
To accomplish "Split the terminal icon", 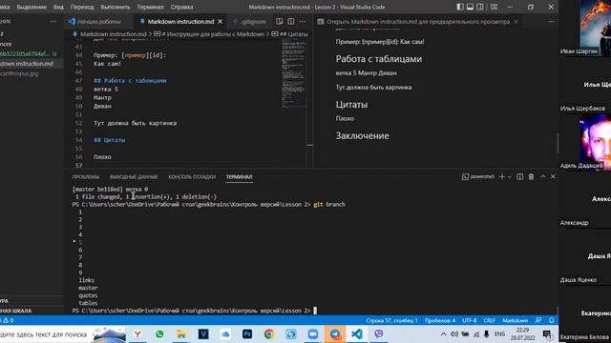I will 519,176.
